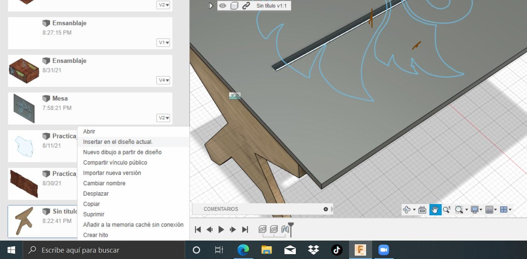Click the joint glyph on table edge
The width and height of the screenshot is (527, 259).
coord(235,96)
